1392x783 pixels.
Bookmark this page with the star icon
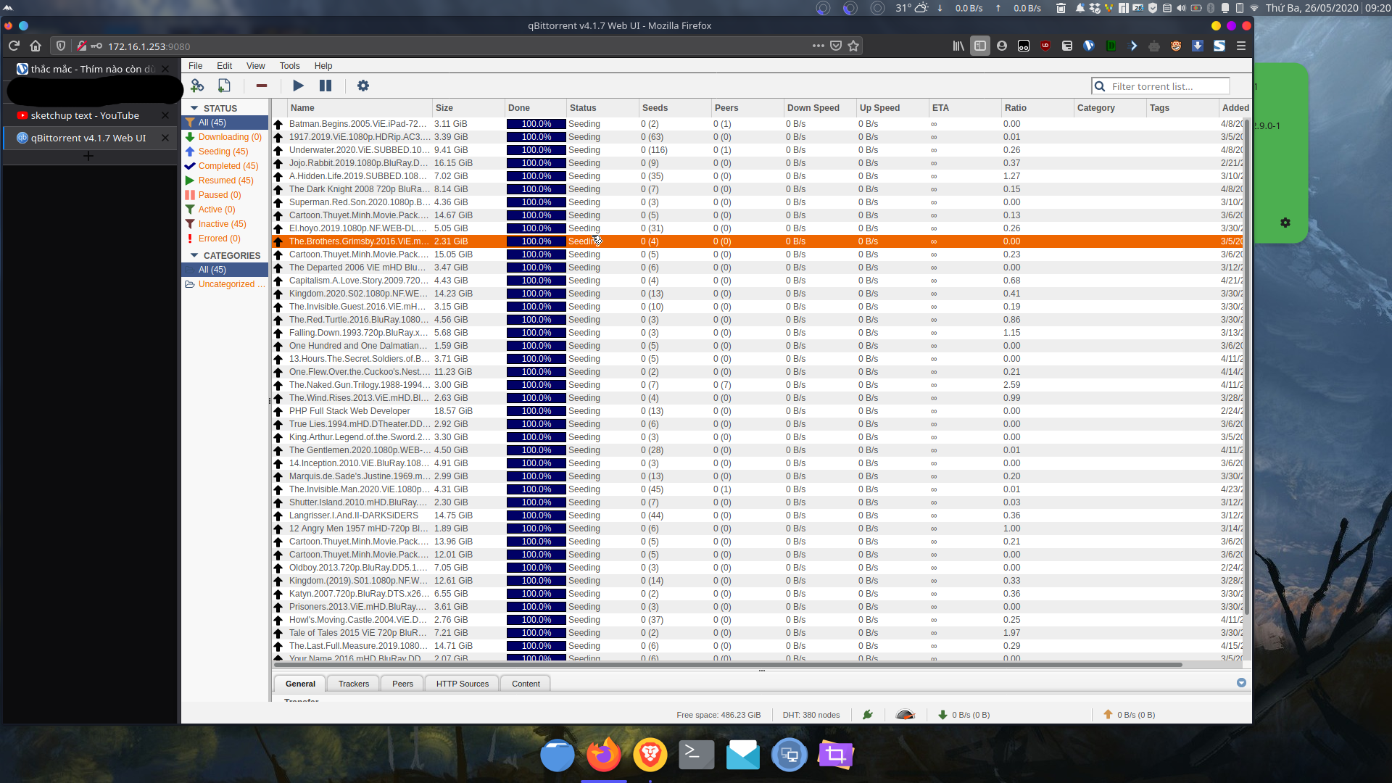[853, 46]
